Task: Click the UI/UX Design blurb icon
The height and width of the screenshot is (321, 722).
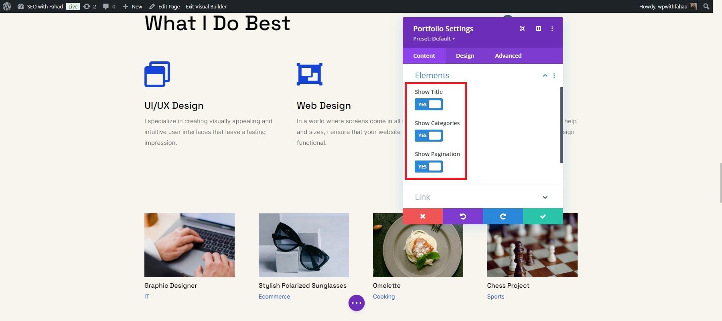Action: click(157, 74)
